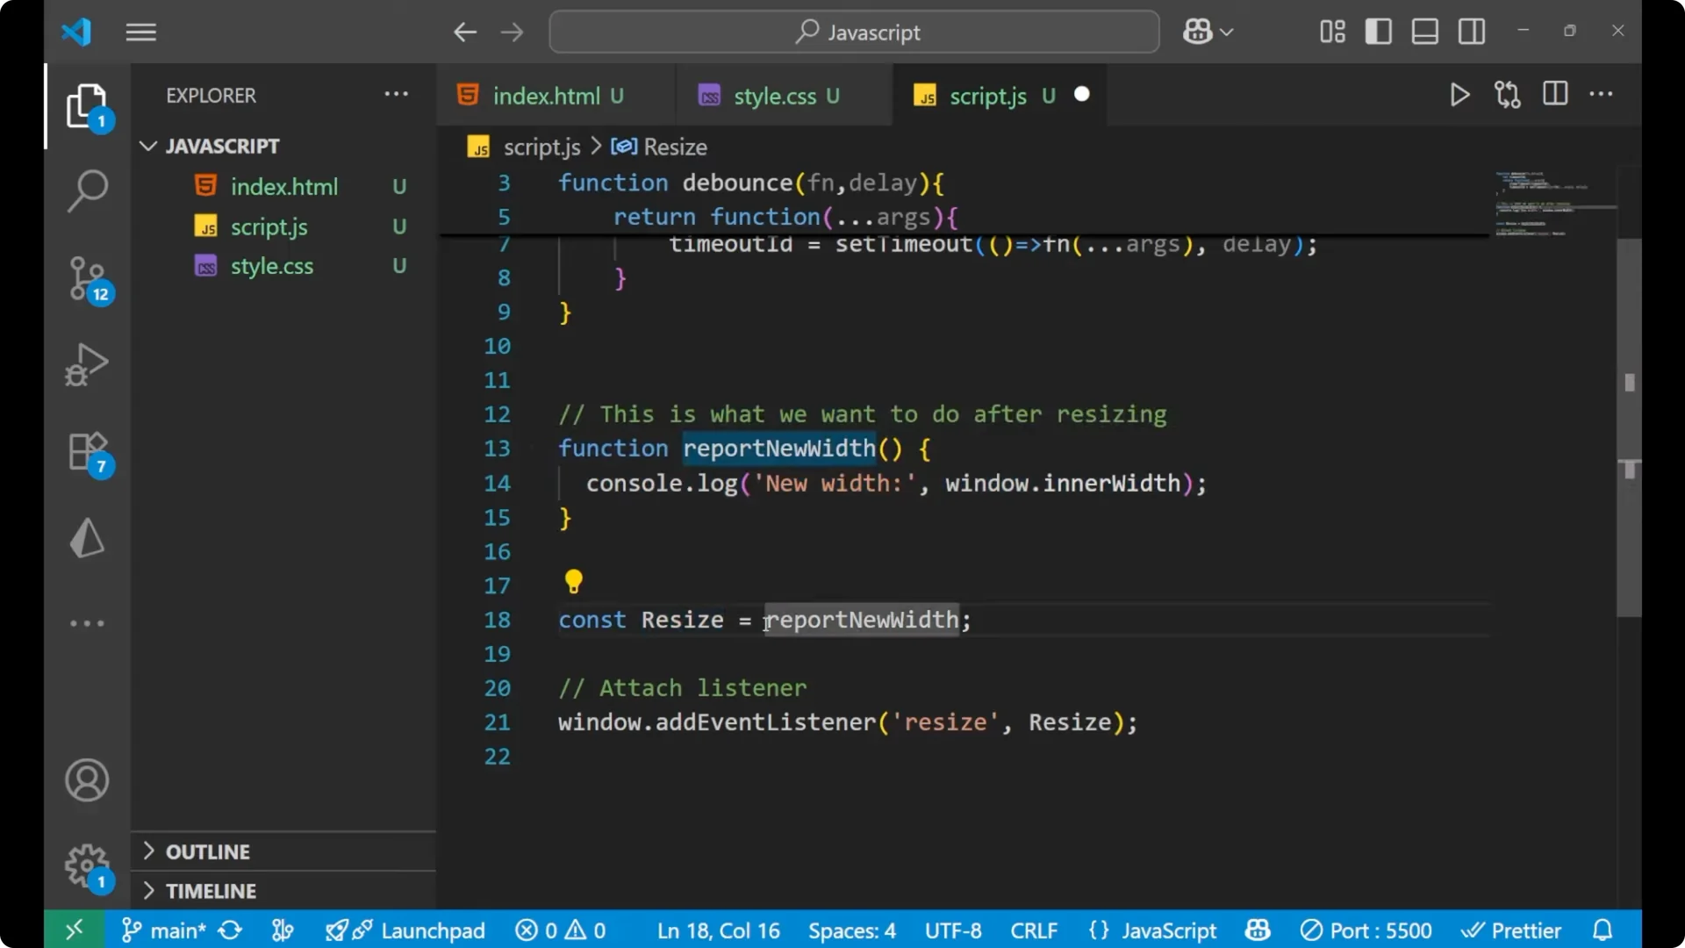The image size is (1685, 948).
Task: Open the Run and Debug view
Action: pyautogui.click(x=87, y=364)
